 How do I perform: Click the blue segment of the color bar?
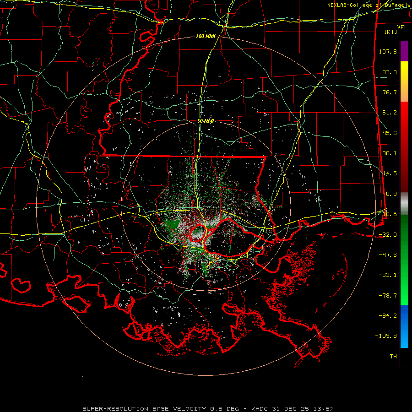(404, 326)
